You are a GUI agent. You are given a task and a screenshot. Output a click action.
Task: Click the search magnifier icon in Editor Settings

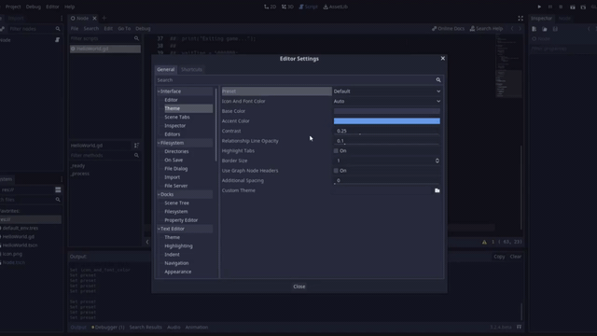(x=438, y=80)
